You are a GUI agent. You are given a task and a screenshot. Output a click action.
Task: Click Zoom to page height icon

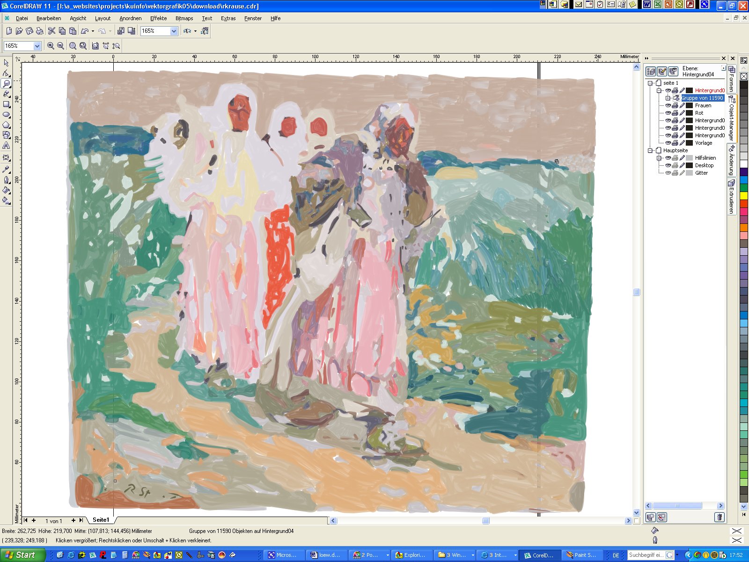[x=116, y=46]
